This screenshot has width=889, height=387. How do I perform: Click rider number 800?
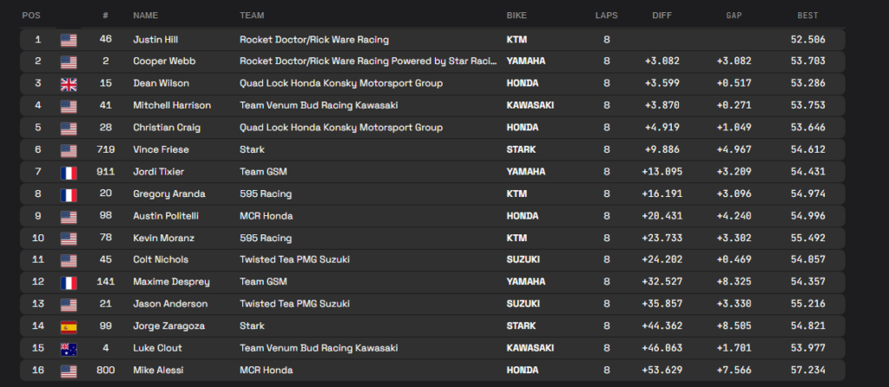[105, 370]
